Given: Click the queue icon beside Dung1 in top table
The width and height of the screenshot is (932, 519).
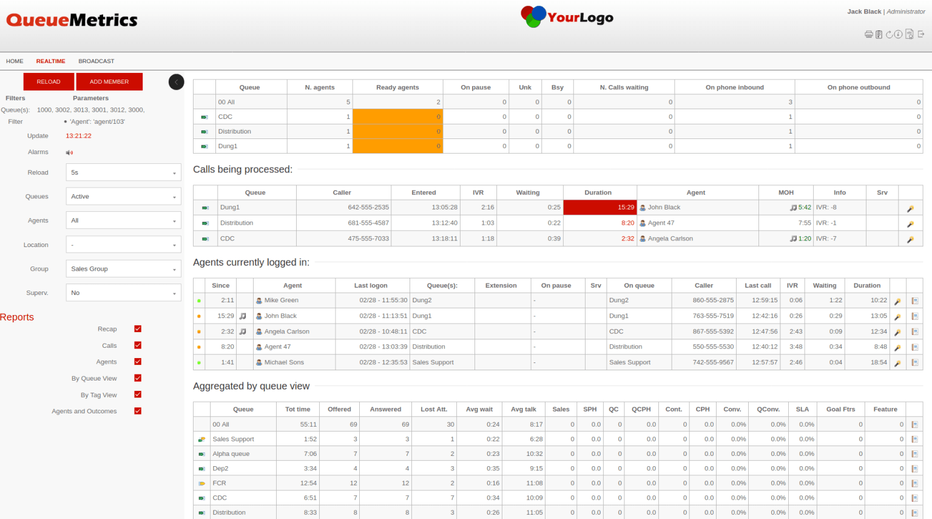Looking at the screenshot, I should pos(204,146).
